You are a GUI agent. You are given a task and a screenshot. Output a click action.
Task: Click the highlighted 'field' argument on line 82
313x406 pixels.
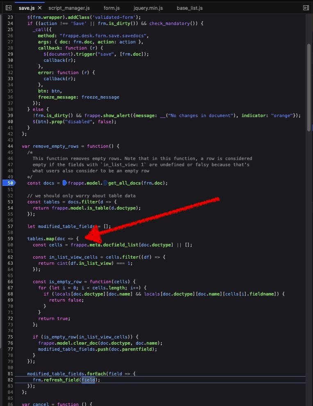point(88,380)
